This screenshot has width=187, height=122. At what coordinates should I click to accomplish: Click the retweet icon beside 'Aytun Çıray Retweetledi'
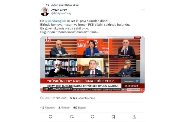pos(48,5)
